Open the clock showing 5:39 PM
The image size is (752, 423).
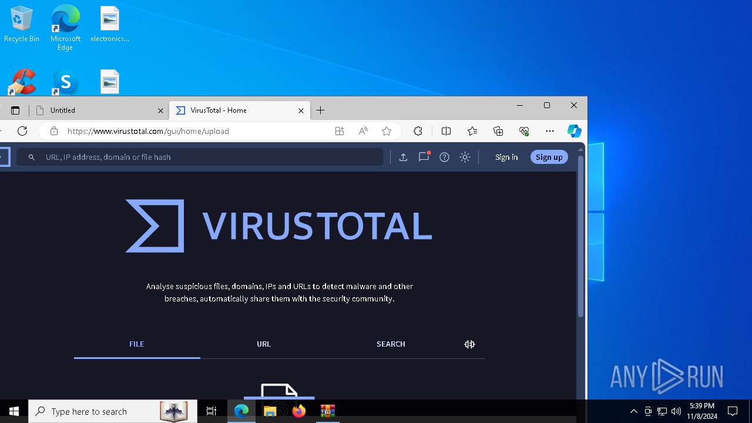(702, 411)
